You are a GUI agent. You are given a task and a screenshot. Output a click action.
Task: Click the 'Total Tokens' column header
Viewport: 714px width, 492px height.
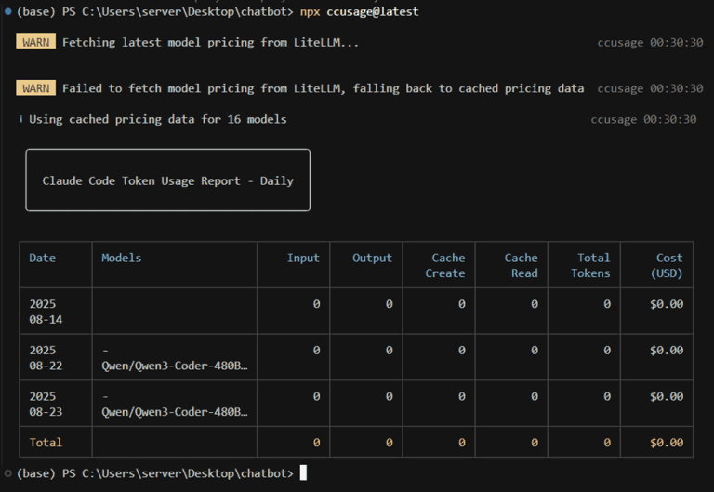click(x=590, y=266)
